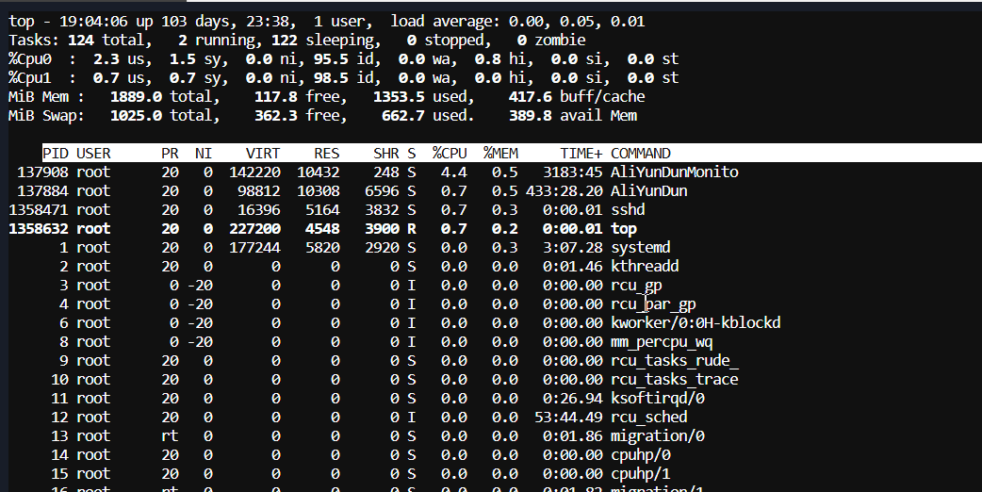Select the systemd process name
Screen dimensions: 982x492
tap(641, 248)
